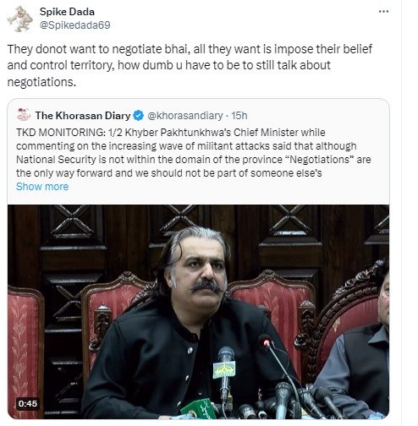This screenshot has width=418, height=426.
Task: Open the 15h timestamp link
Action: [x=239, y=116]
